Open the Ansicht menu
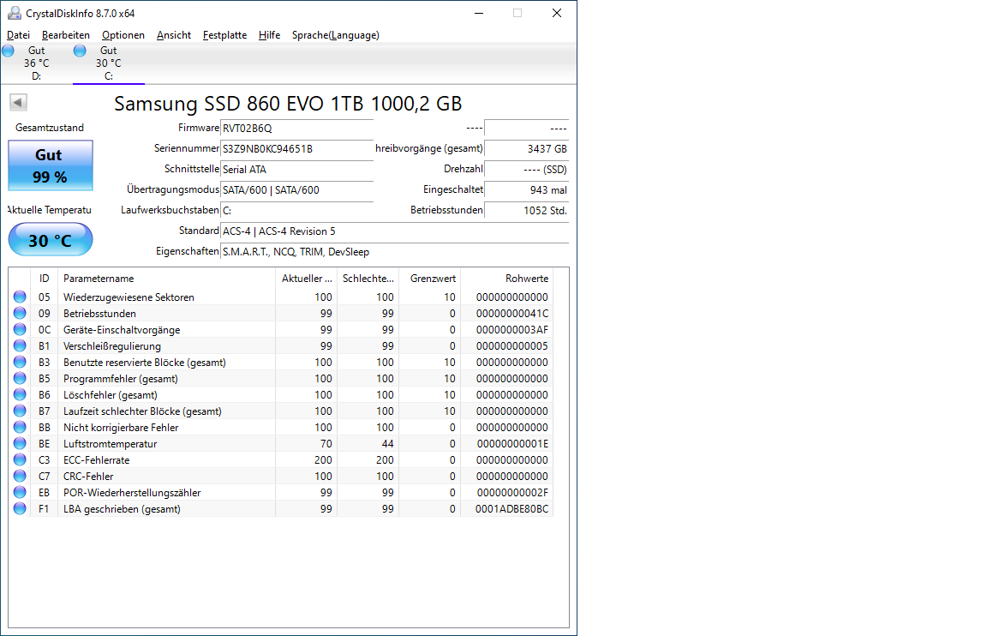 [174, 35]
